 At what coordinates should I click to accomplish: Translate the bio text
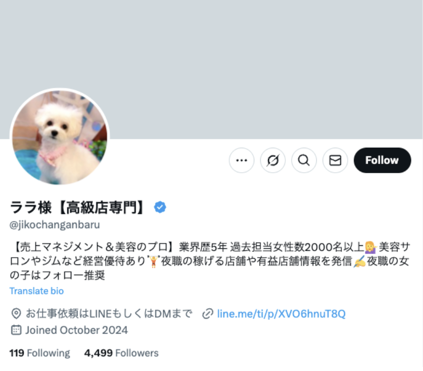coord(37,291)
